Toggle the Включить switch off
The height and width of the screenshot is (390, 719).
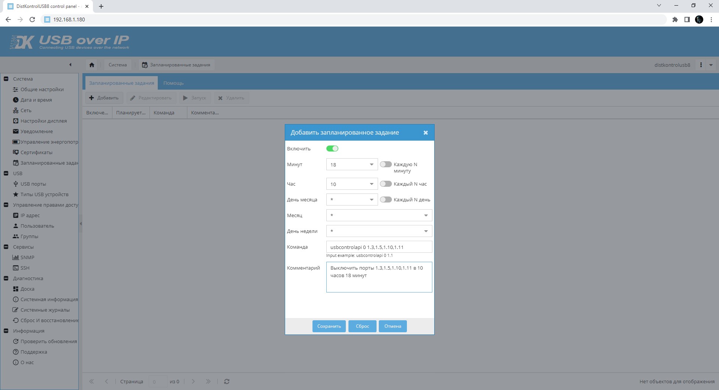click(x=332, y=148)
